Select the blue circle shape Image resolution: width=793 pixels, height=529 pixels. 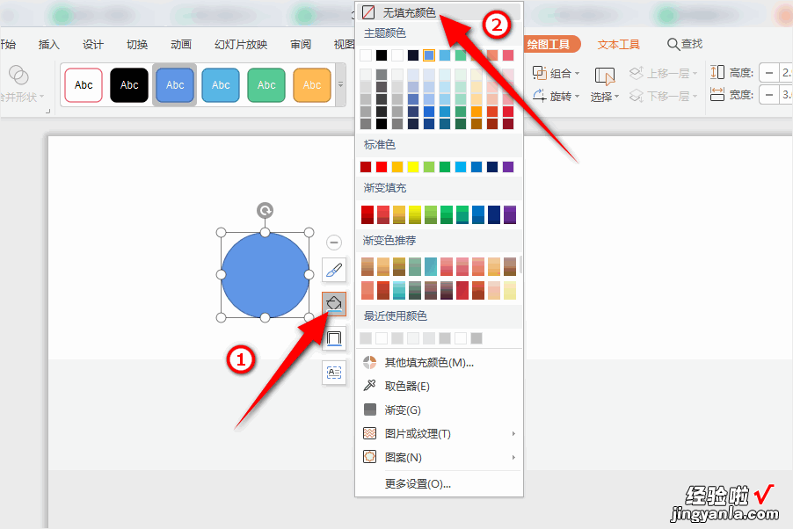coord(265,275)
